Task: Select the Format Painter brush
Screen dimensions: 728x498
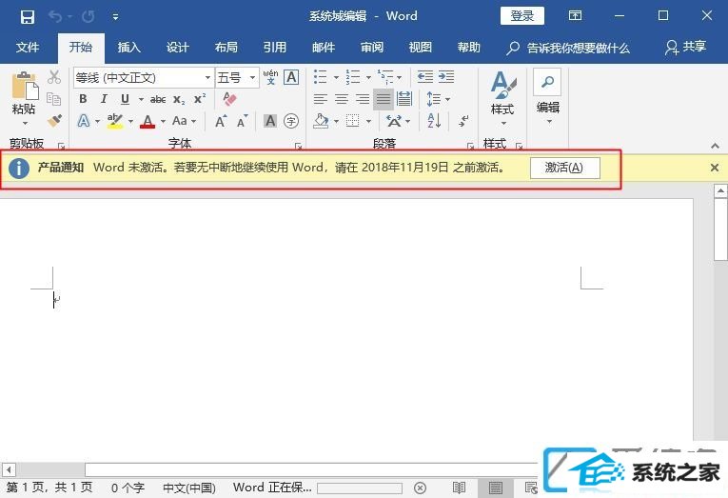Action: [54, 121]
